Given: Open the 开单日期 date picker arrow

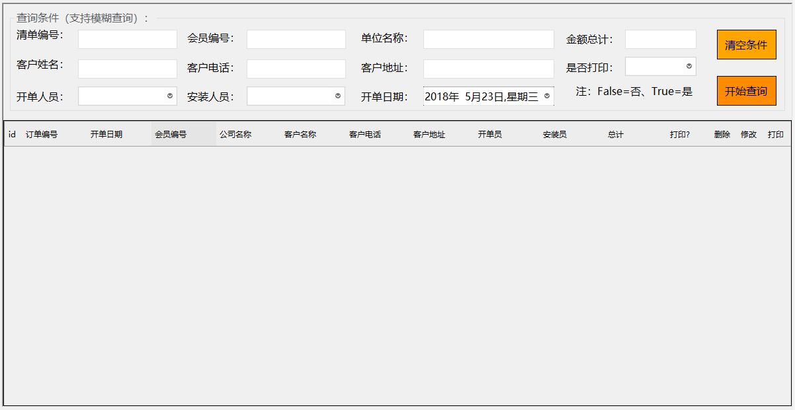Looking at the screenshot, I should coord(547,96).
